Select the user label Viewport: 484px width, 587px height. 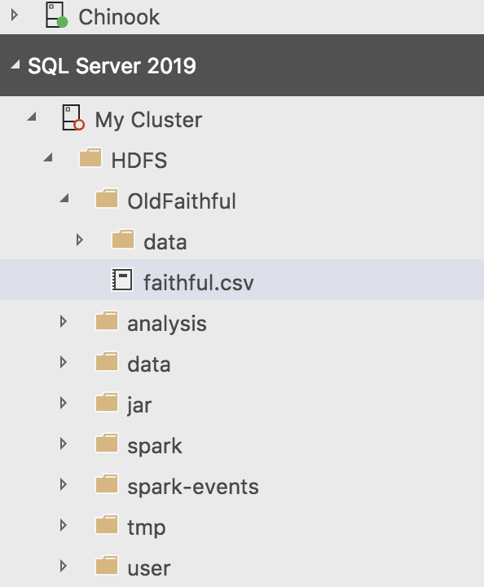point(149,569)
